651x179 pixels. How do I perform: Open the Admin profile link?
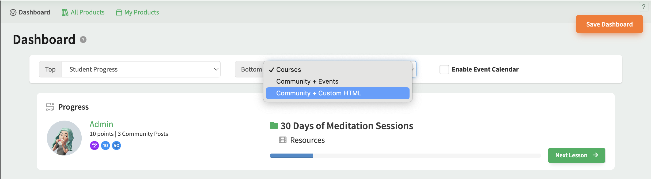101,124
